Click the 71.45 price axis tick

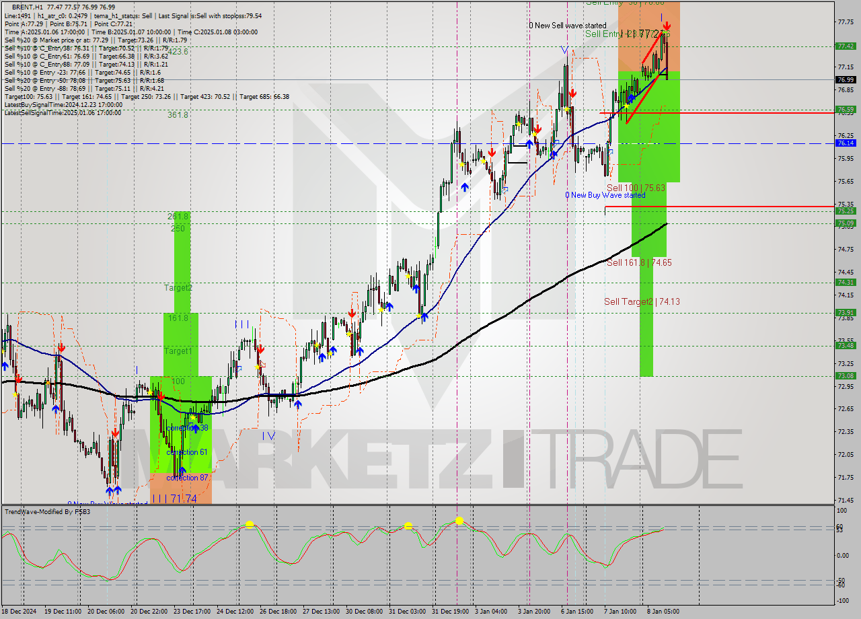(846, 501)
